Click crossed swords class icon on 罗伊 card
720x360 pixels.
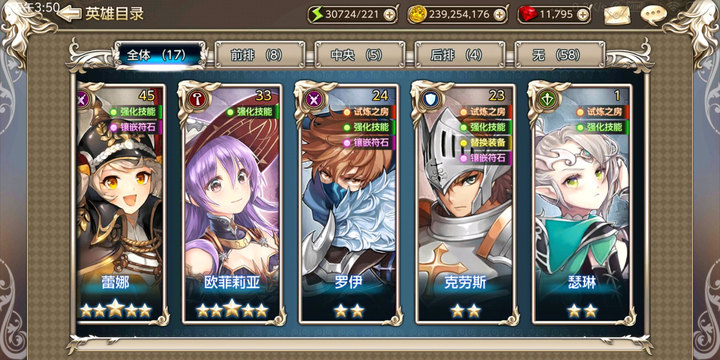pos(314,99)
